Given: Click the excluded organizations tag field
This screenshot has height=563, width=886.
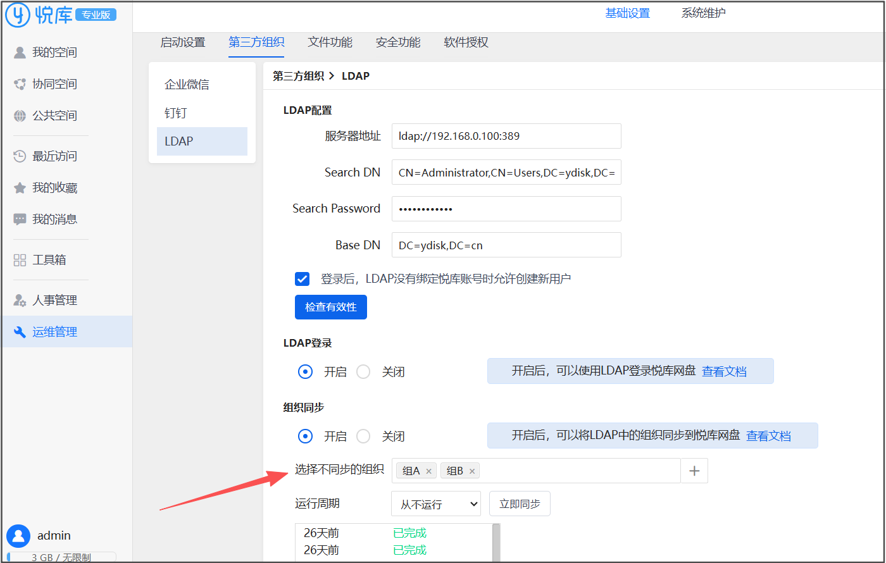Looking at the screenshot, I should click(x=536, y=471).
